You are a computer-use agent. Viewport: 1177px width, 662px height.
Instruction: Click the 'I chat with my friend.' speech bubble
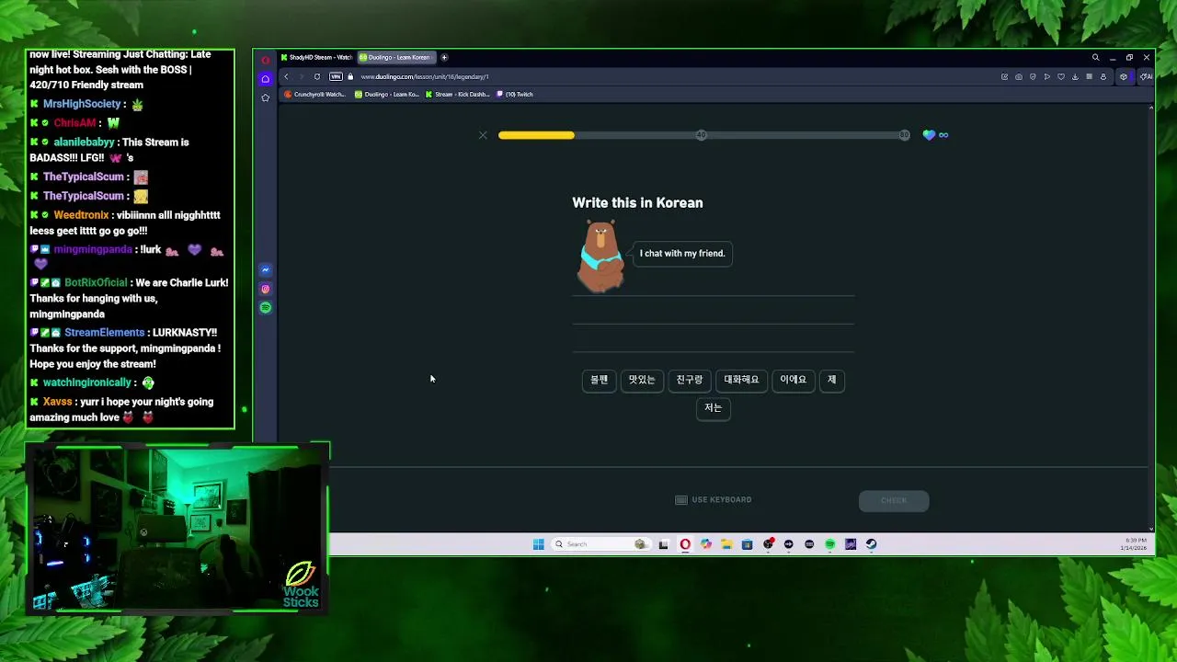pos(682,254)
